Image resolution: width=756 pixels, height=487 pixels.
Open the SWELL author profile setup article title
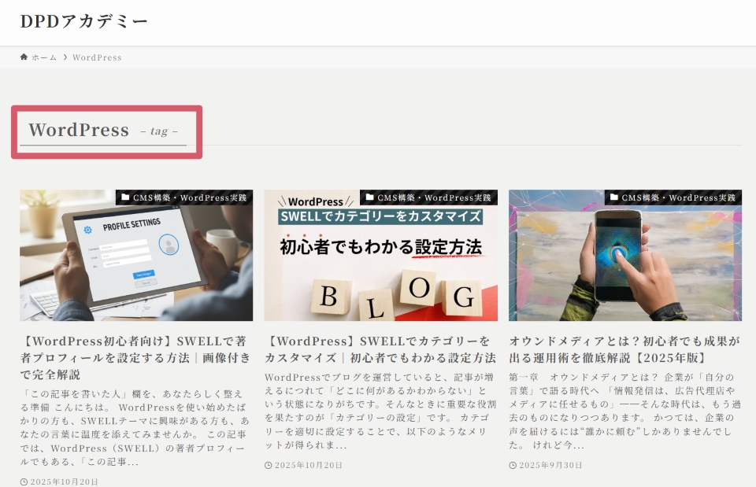136,357
